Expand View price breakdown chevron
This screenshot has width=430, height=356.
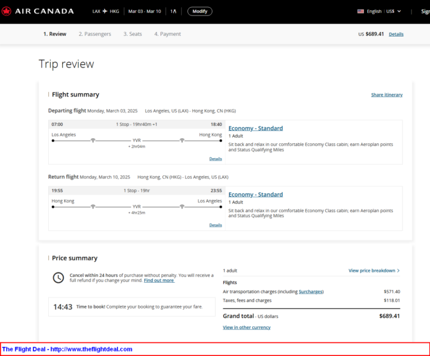pos(398,271)
